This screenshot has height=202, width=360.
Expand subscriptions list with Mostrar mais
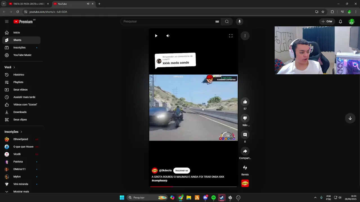click(x=21, y=192)
